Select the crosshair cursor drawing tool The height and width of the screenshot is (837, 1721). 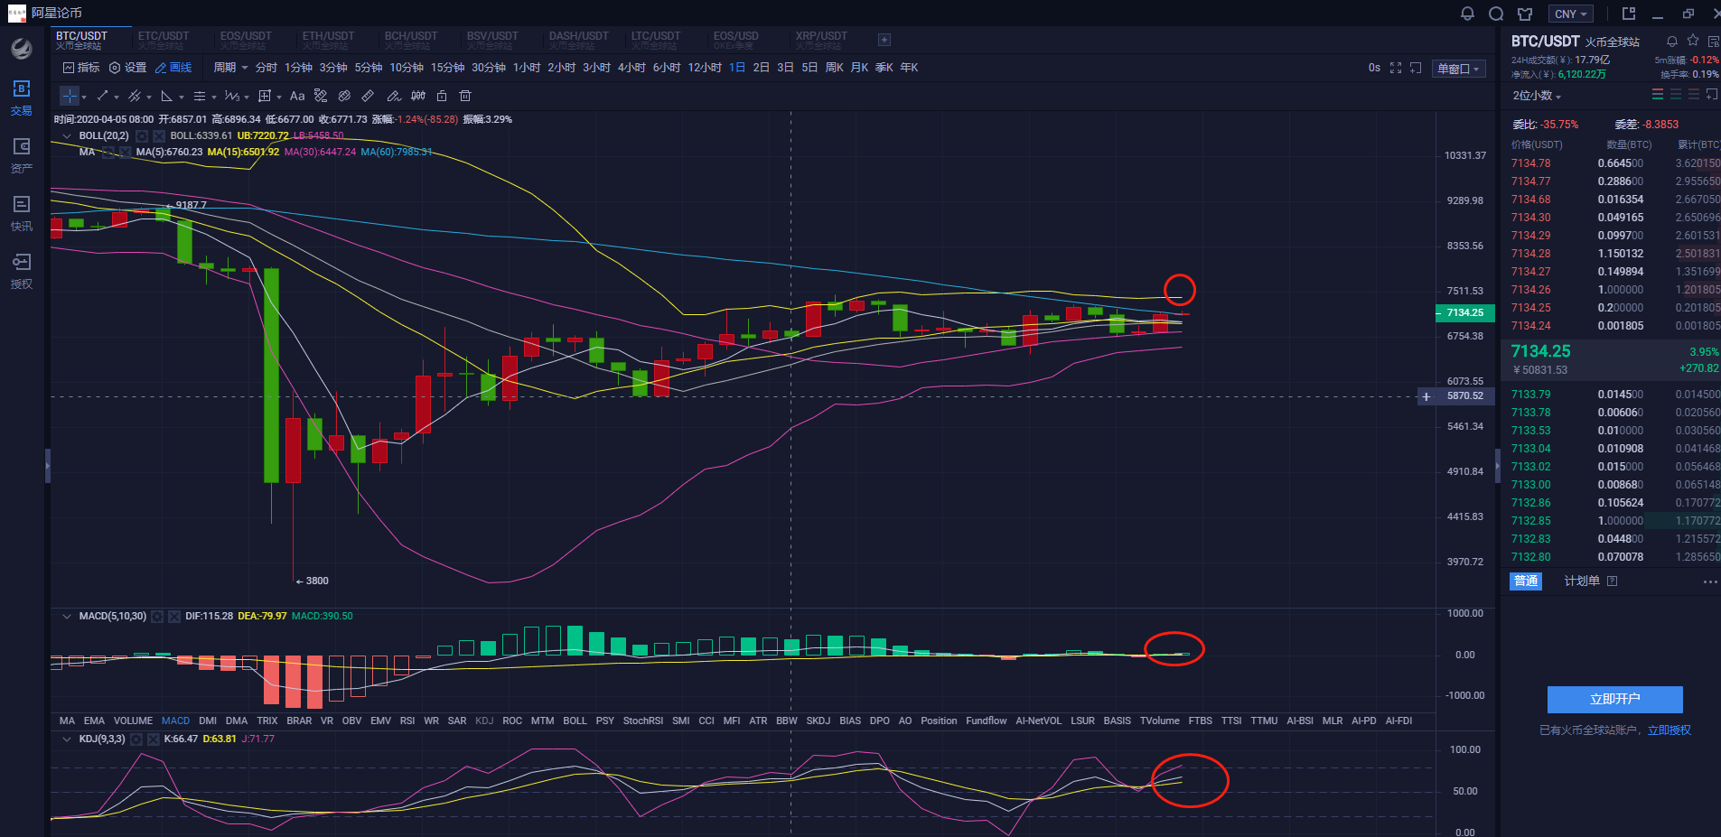(x=70, y=96)
